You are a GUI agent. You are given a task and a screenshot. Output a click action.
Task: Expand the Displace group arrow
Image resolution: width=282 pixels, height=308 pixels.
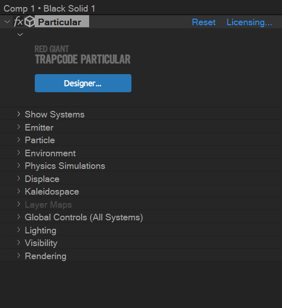19,178
